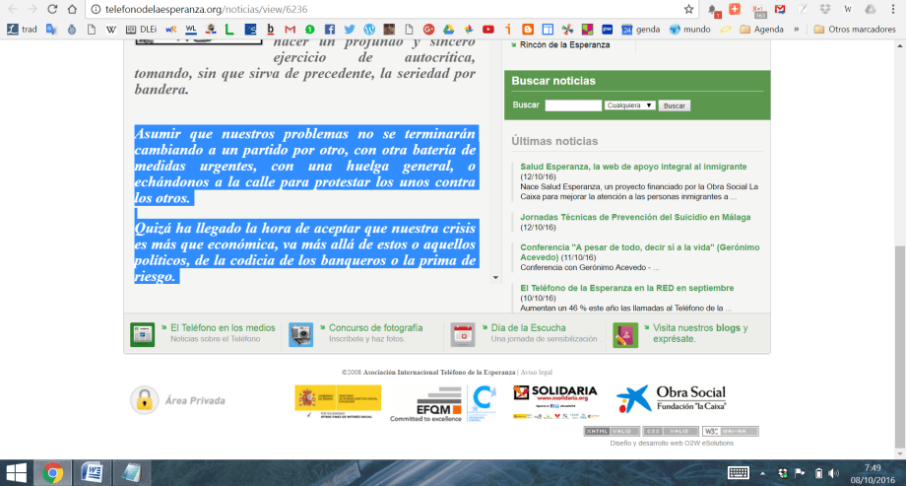Click the 'Aviso legal' footer link
906x486 pixels.
536,372
